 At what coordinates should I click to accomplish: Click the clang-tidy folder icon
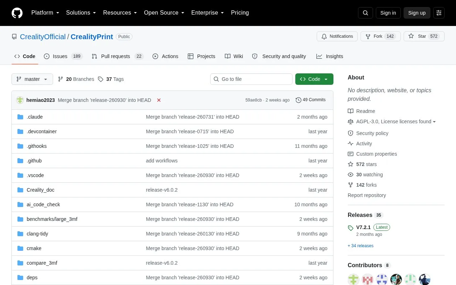click(20, 234)
